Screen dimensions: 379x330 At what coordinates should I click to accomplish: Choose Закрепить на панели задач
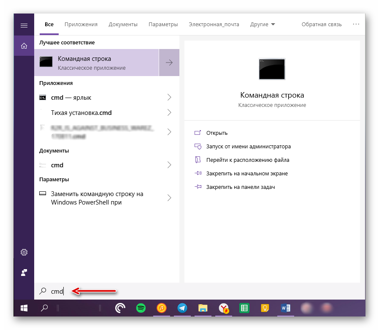(x=241, y=187)
